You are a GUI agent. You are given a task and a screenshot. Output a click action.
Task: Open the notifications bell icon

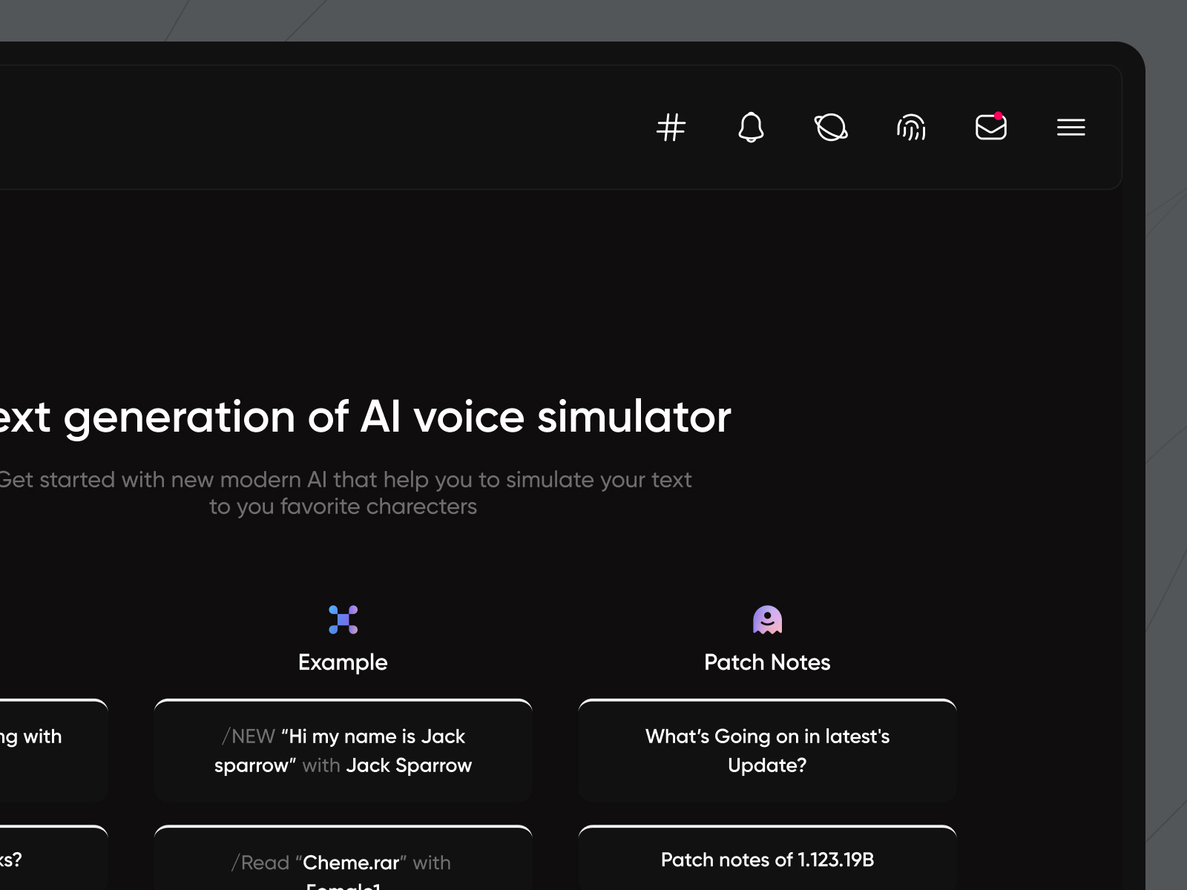(752, 128)
